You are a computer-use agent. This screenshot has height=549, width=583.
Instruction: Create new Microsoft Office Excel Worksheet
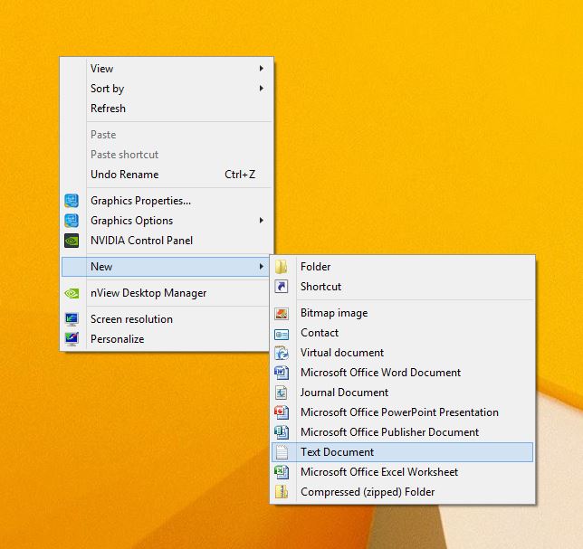(x=402, y=472)
